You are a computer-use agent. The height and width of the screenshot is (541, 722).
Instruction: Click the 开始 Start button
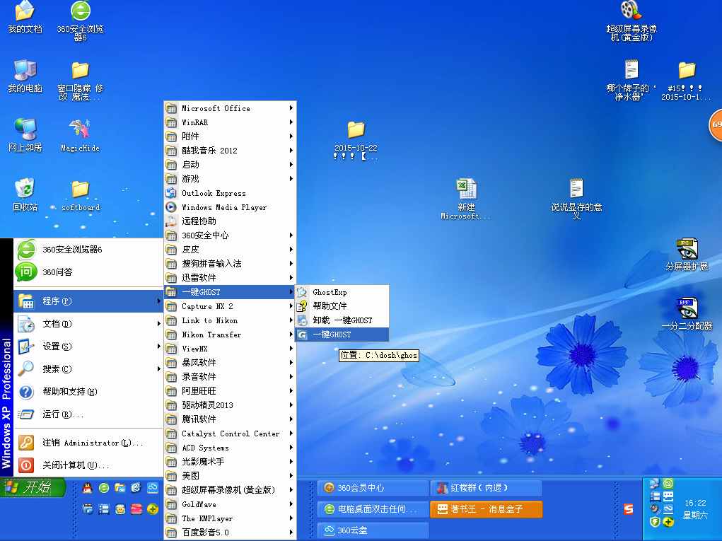pyautogui.click(x=33, y=487)
